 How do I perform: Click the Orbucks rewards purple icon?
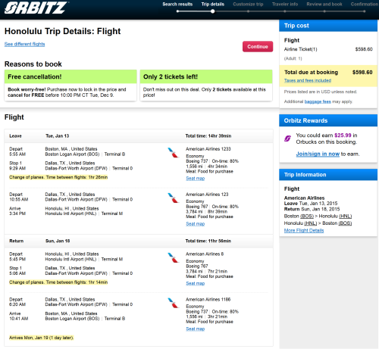click(287, 139)
